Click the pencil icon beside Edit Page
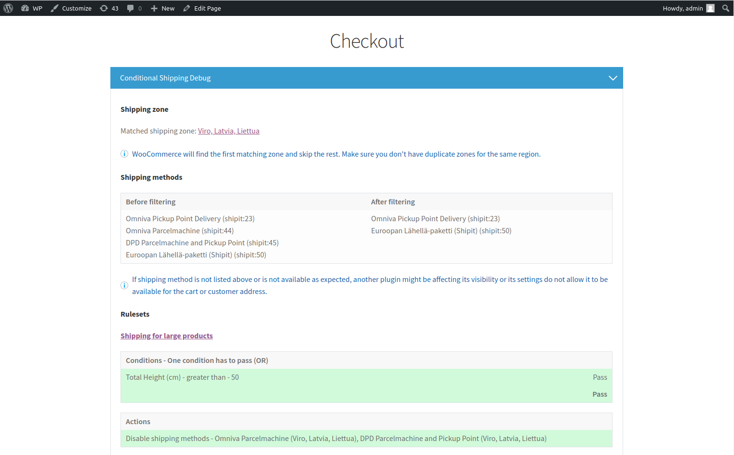This screenshot has height=455, width=734. pyautogui.click(x=187, y=8)
